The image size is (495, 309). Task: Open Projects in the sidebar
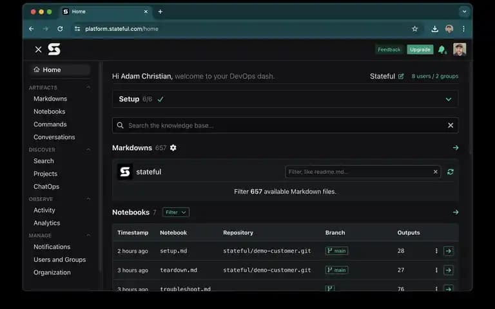pos(46,174)
